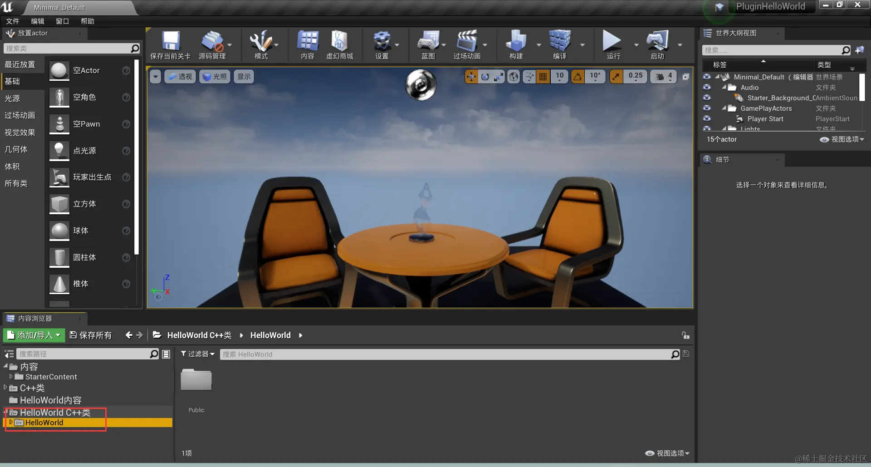Image resolution: width=871 pixels, height=467 pixels.
Task: Open the 帮助 menu
Action: 88,21
